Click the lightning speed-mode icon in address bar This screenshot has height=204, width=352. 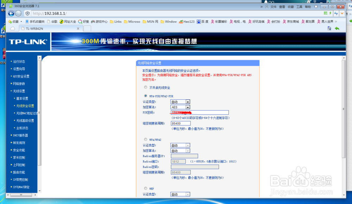(330, 13)
